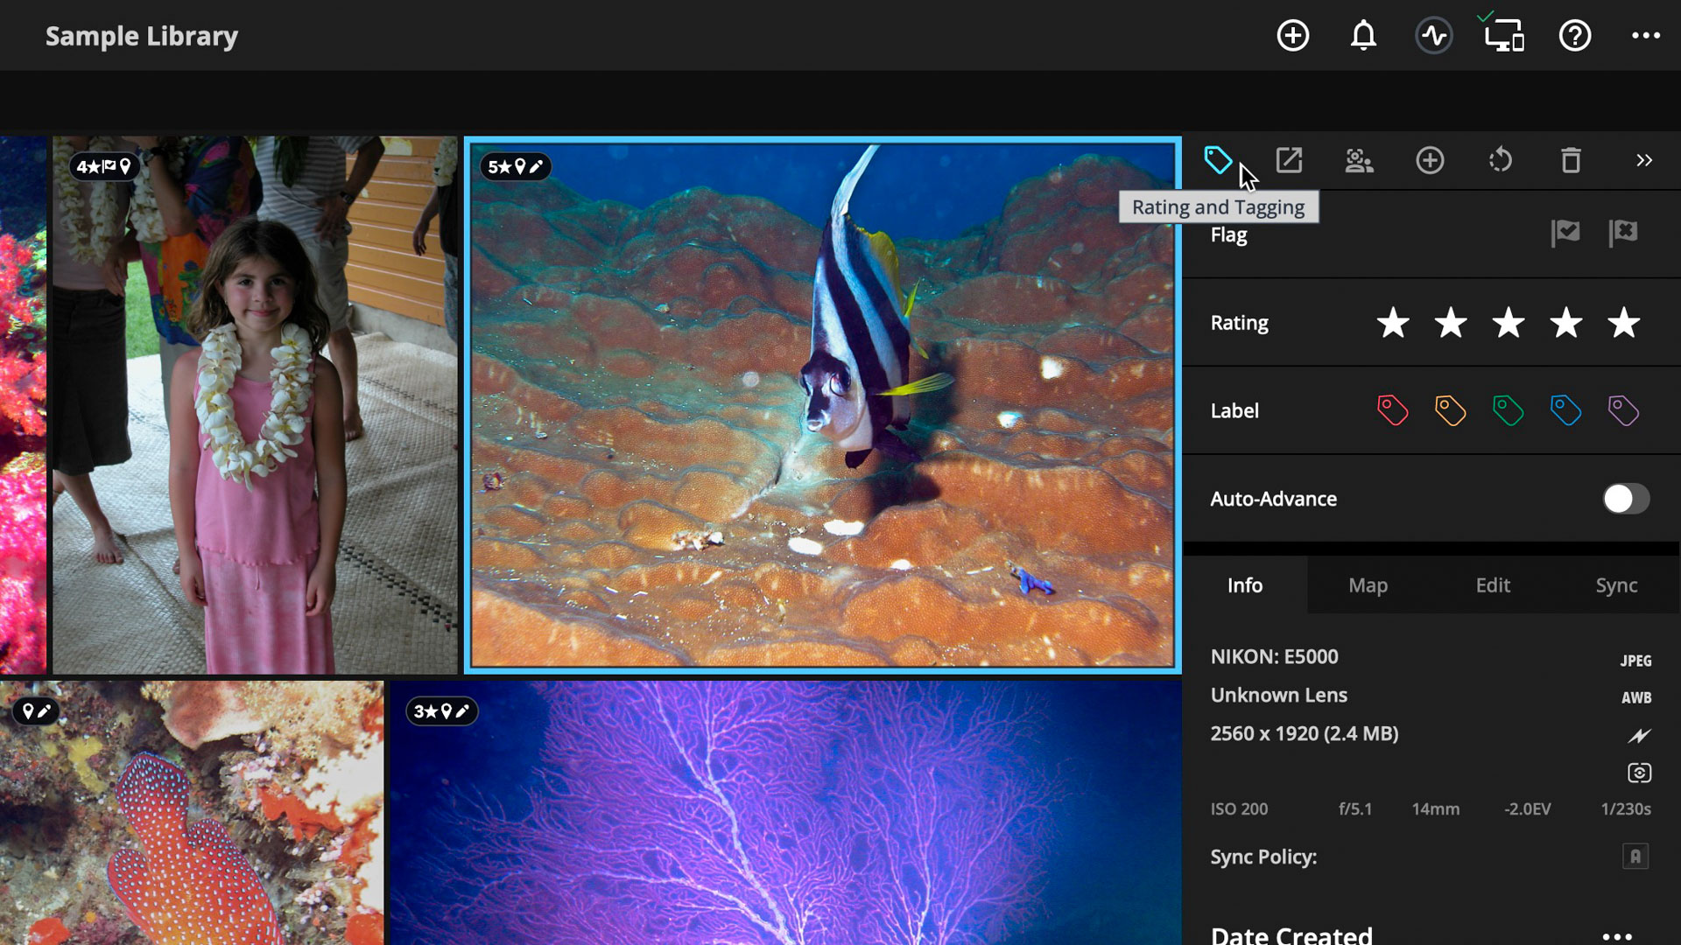Open the help question mark icon
Image resolution: width=1681 pixels, height=945 pixels.
point(1575,36)
